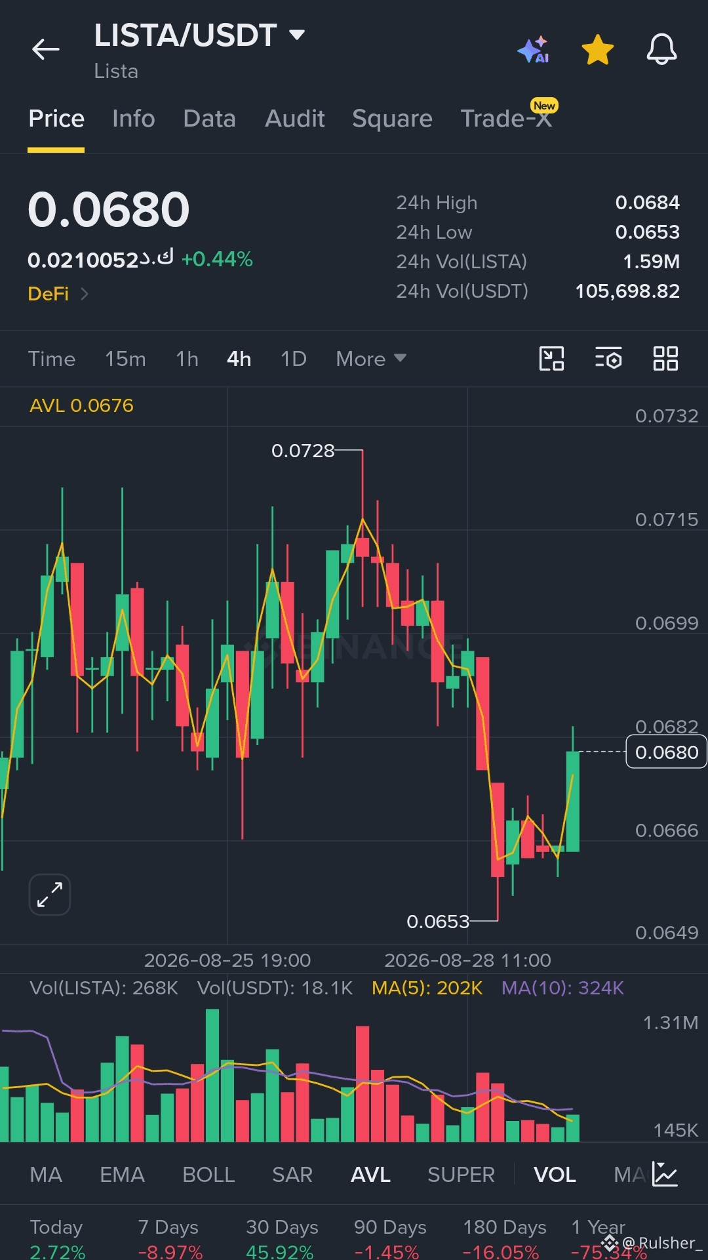The height and width of the screenshot is (1260, 708).
Task: Click the 0.0728 high price marker
Action: (x=303, y=451)
